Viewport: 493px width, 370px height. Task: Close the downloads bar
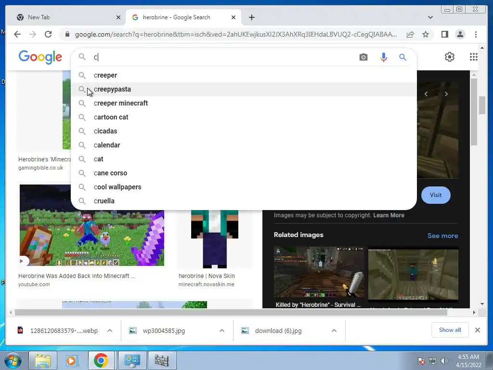coord(477,330)
